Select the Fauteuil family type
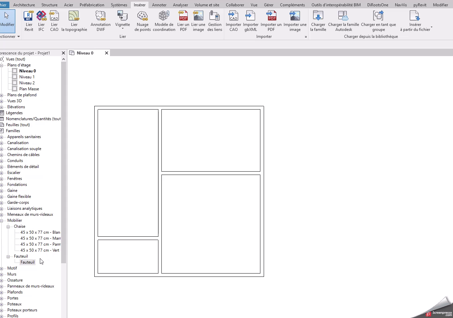453x318 pixels. click(28, 262)
